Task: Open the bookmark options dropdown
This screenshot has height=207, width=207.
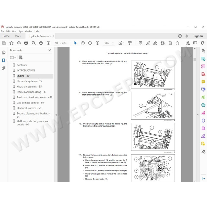Action: pyautogui.click(x=13, y=57)
